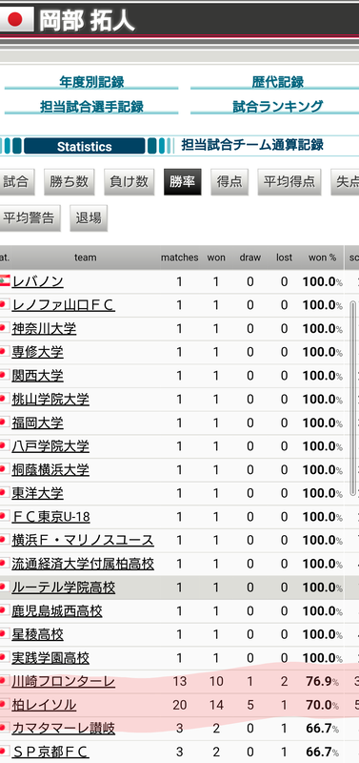
Task: Open the 年度別記録 link
Action: (91, 82)
